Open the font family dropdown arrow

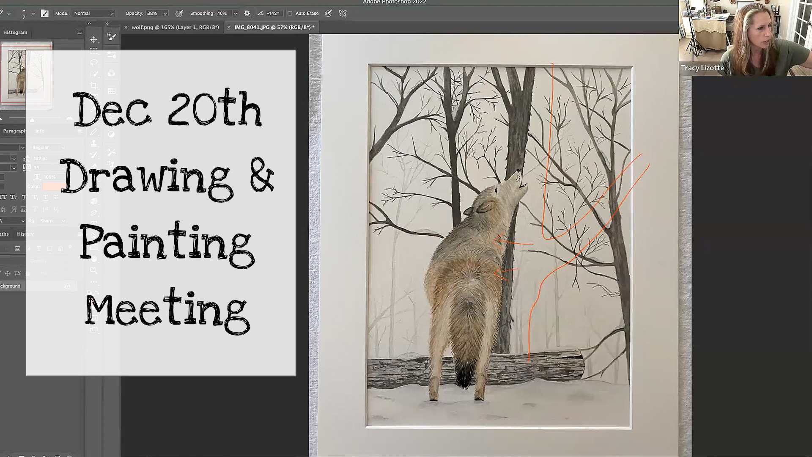click(22, 147)
